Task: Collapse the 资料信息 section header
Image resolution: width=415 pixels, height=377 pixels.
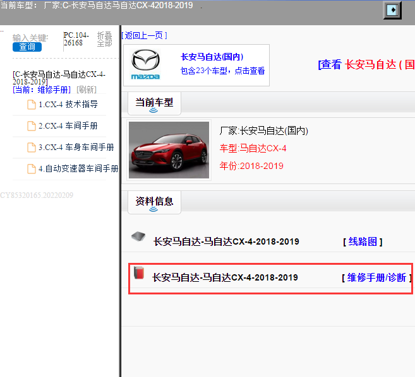Action: tap(154, 202)
